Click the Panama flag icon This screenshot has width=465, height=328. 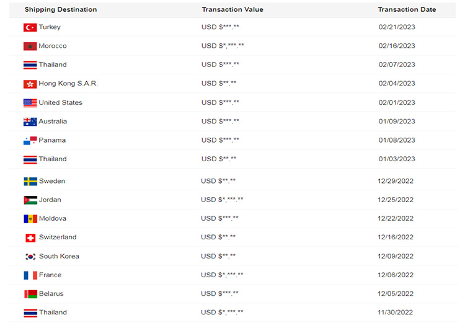point(30,141)
